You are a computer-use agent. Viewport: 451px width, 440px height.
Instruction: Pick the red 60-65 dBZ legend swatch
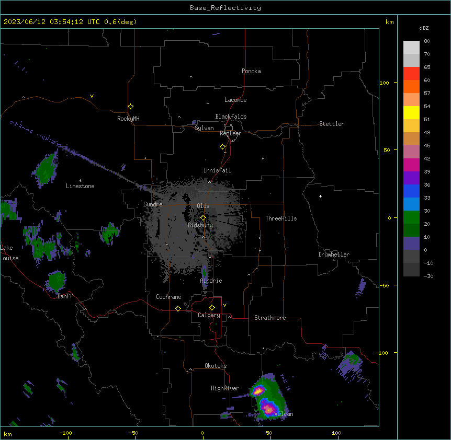click(411, 73)
